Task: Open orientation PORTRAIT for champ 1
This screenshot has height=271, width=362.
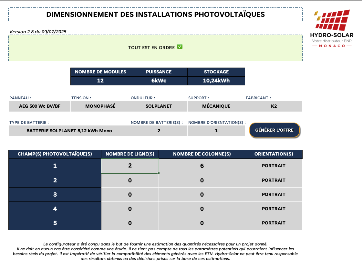Action: tap(274, 166)
